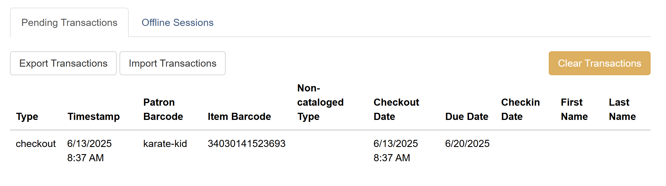Click the Checkin Date column header
Image resolution: width=666 pixels, height=186 pixels.
coord(520,109)
